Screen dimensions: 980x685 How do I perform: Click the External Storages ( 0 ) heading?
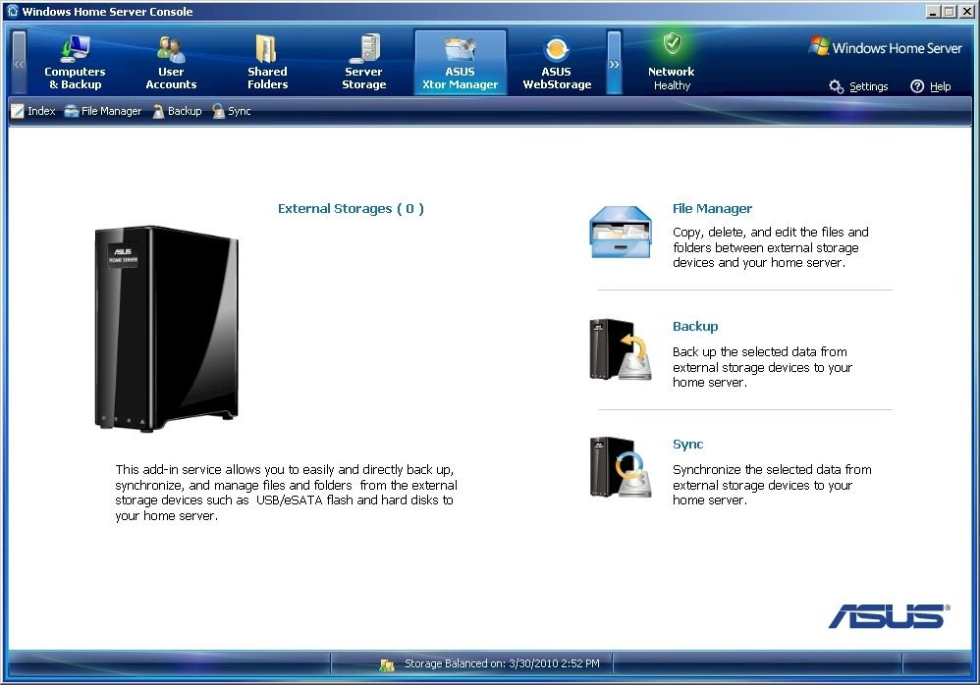[x=351, y=209]
